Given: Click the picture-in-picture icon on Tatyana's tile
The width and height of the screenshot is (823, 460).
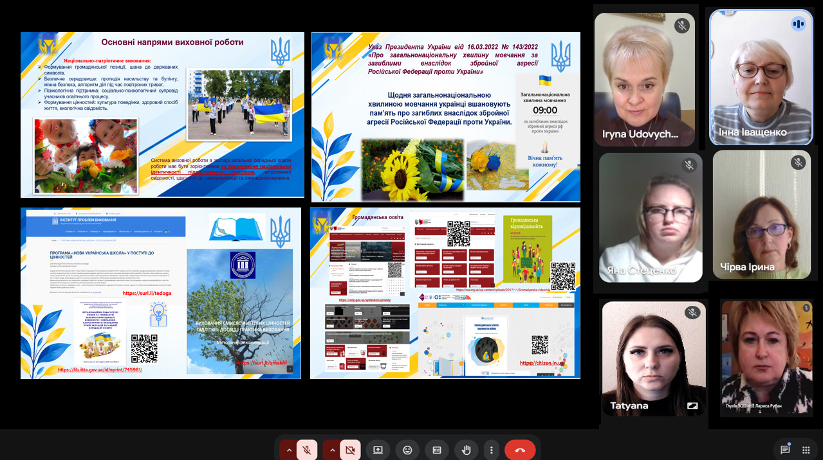Looking at the screenshot, I should pyautogui.click(x=692, y=406).
